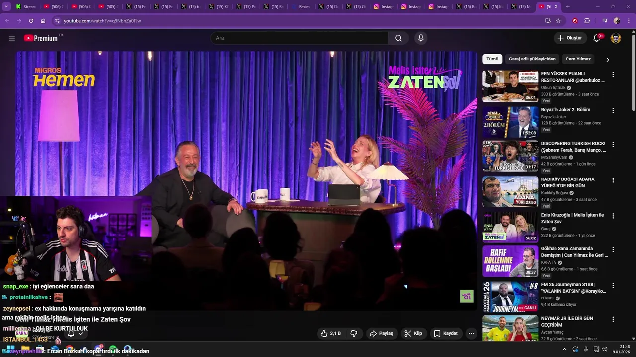This screenshot has height=357, width=636.
Task: Open options for DISCOVERING TURKISH ROCK video
Action: click(x=613, y=145)
